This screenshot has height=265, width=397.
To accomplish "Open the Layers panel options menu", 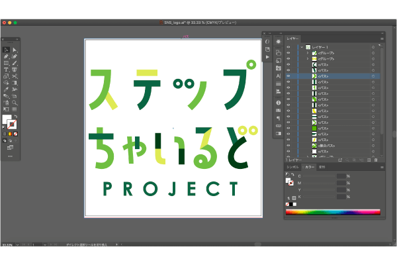I will [x=380, y=39].
